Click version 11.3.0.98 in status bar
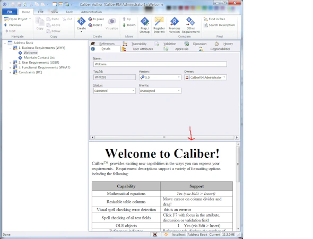This screenshot has width=313, height=239. pos(229,235)
